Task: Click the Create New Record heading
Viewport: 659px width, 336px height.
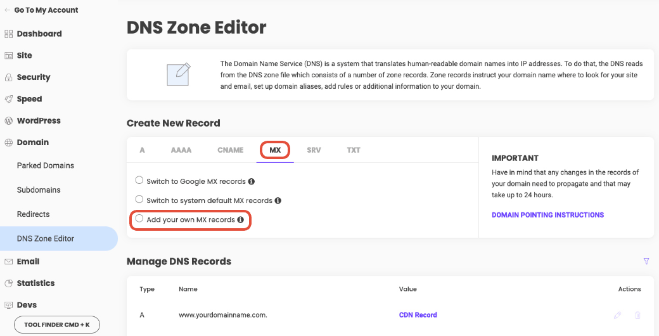Action: (174, 124)
